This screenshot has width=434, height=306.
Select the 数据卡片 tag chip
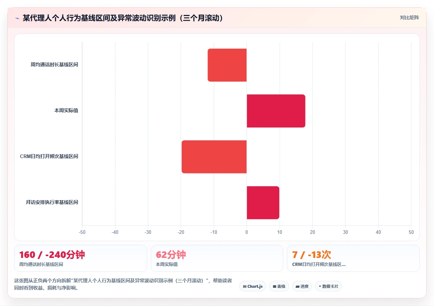[x=328, y=286]
